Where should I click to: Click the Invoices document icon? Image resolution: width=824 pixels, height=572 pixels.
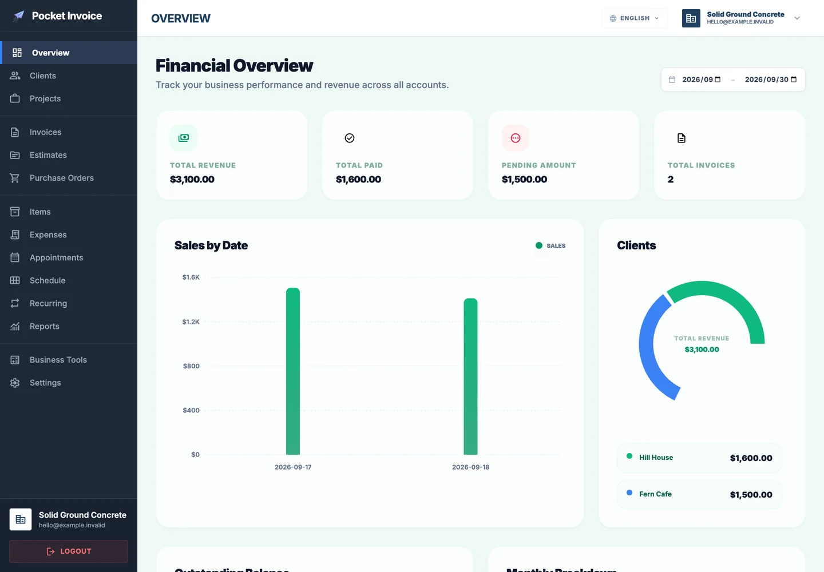tap(15, 132)
